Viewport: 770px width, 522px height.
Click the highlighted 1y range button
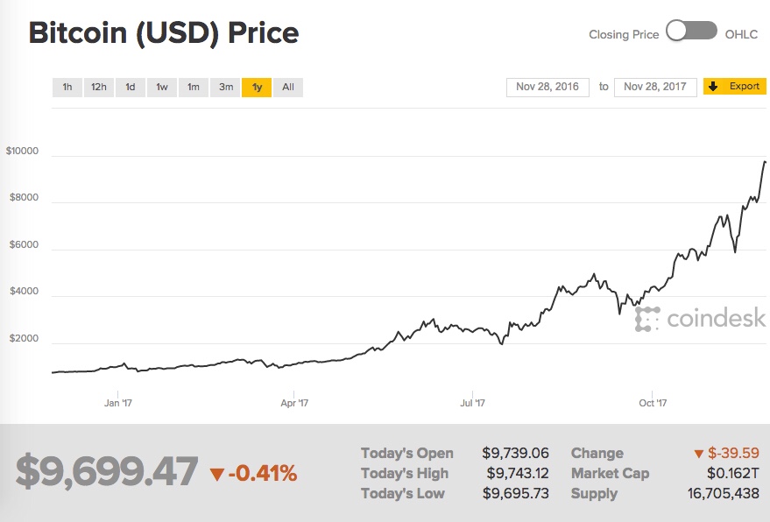257,87
